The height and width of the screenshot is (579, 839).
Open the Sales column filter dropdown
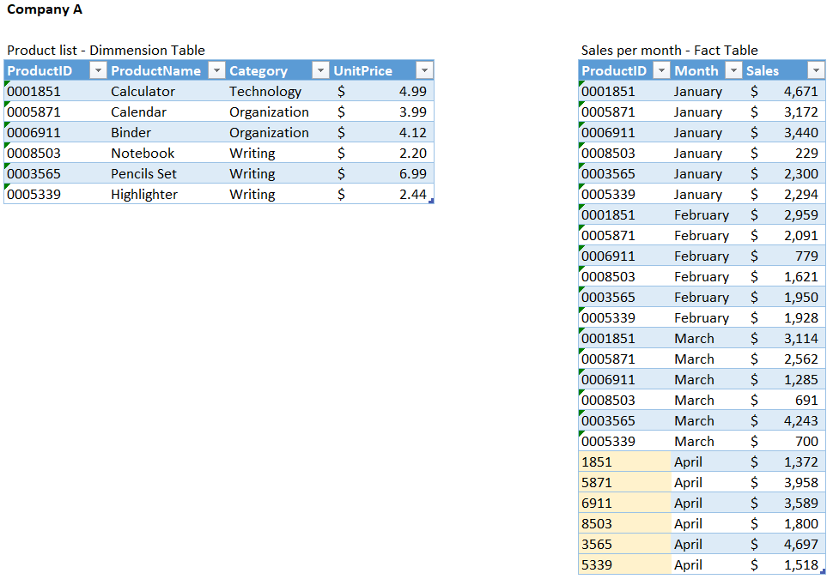[816, 70]
